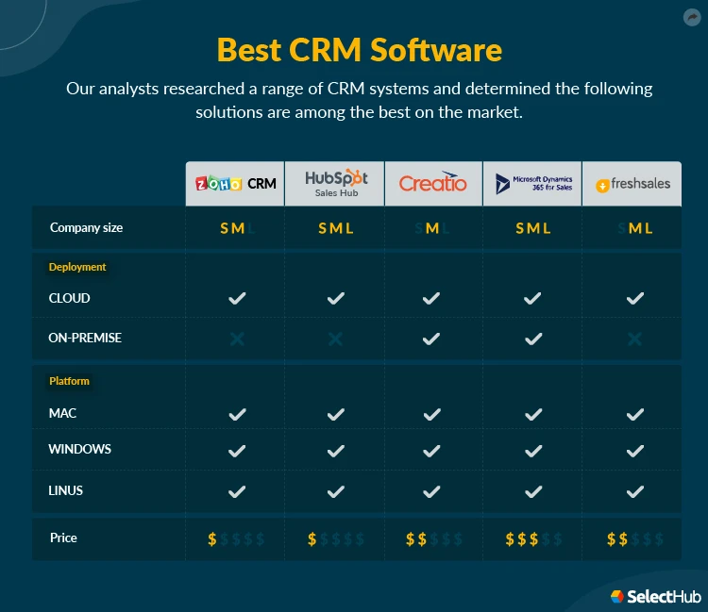Click the Deployment section heading

coord(77,267)
